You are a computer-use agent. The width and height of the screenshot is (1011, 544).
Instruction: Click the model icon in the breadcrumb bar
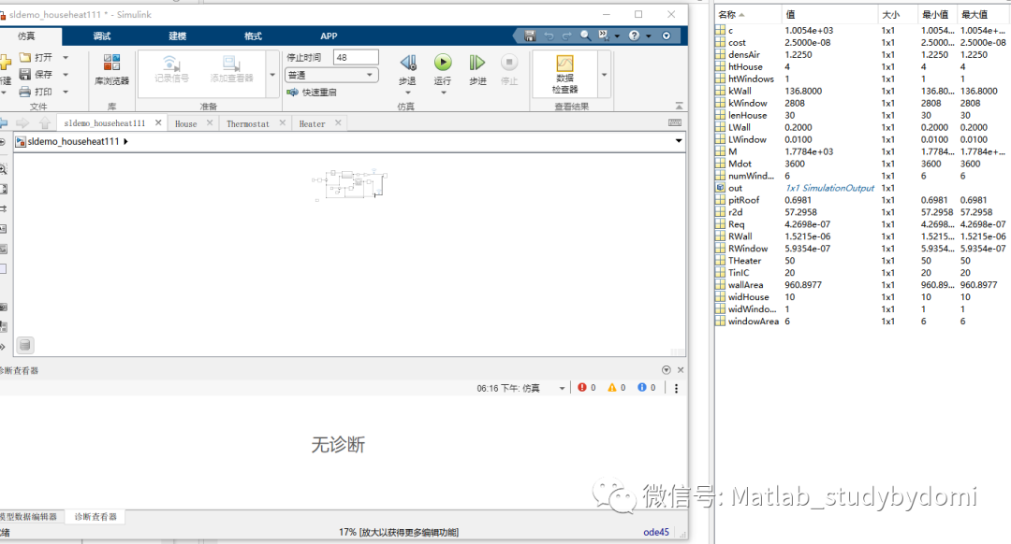[x=21, y=142]
